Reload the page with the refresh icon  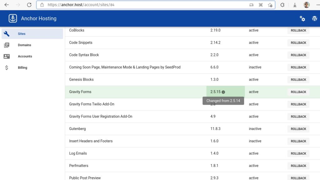point(29,5)
